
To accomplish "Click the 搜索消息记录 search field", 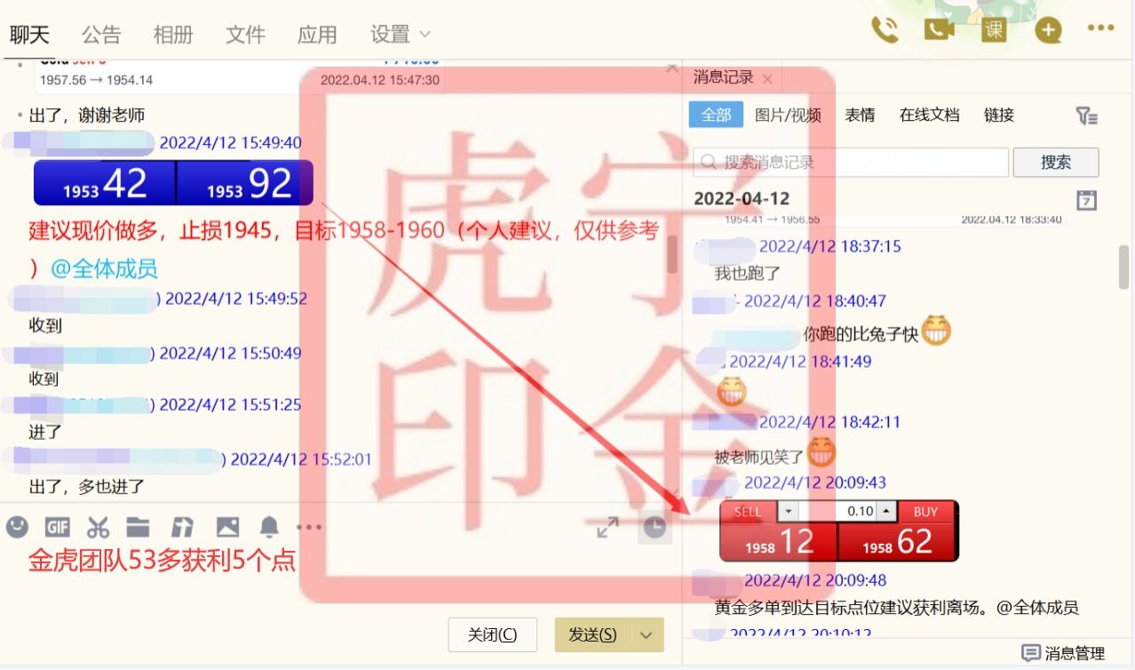I will click(851, 163).
